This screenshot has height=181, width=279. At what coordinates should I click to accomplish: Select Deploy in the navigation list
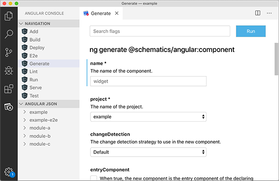pyautogui.click(x=49, y=48)
